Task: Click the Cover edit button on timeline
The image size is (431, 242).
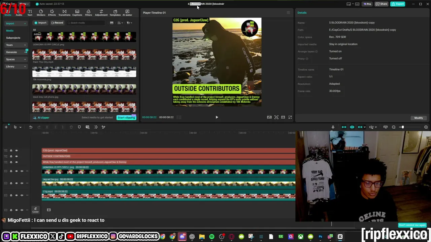Action: coord(35,210)
